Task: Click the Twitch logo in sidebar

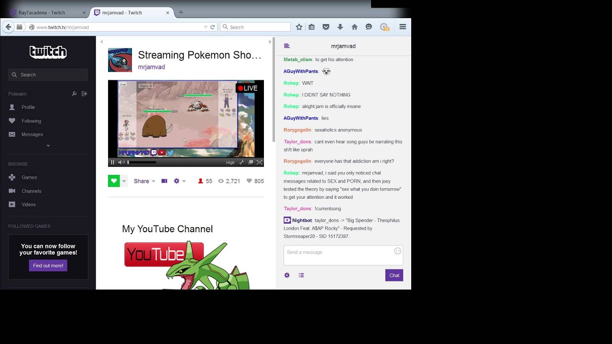Action: 48,52
